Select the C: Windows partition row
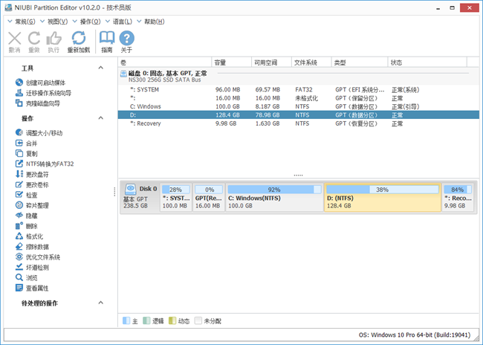Viewport: 483px width, 345px height. [298, 106]
